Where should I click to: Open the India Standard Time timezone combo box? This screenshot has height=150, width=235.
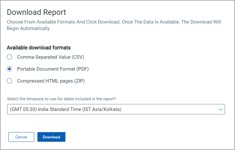[x=116, y=109]
